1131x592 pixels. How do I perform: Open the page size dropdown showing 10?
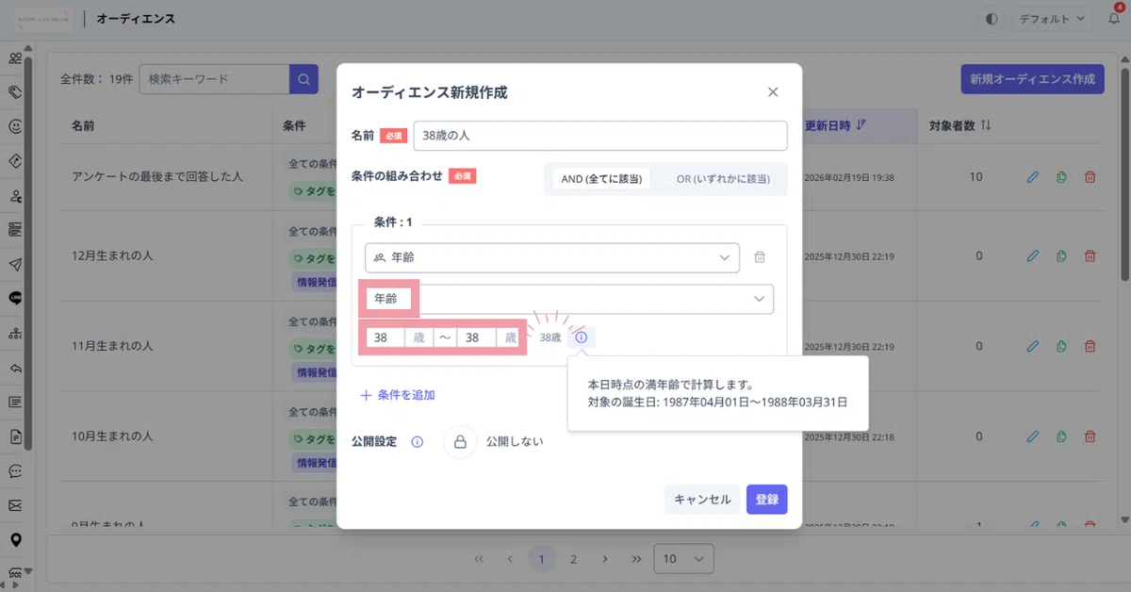pyautogui.click(x=683, y=559)
